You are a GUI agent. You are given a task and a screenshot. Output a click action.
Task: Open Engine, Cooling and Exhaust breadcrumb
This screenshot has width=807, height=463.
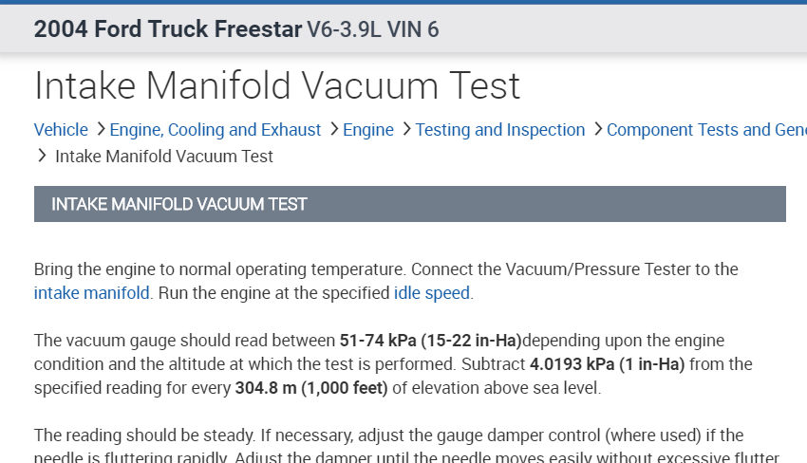pyautogui.click(x=216, y=130)
